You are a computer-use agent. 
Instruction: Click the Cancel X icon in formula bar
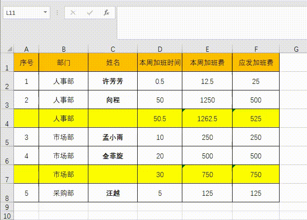(73, 13)
